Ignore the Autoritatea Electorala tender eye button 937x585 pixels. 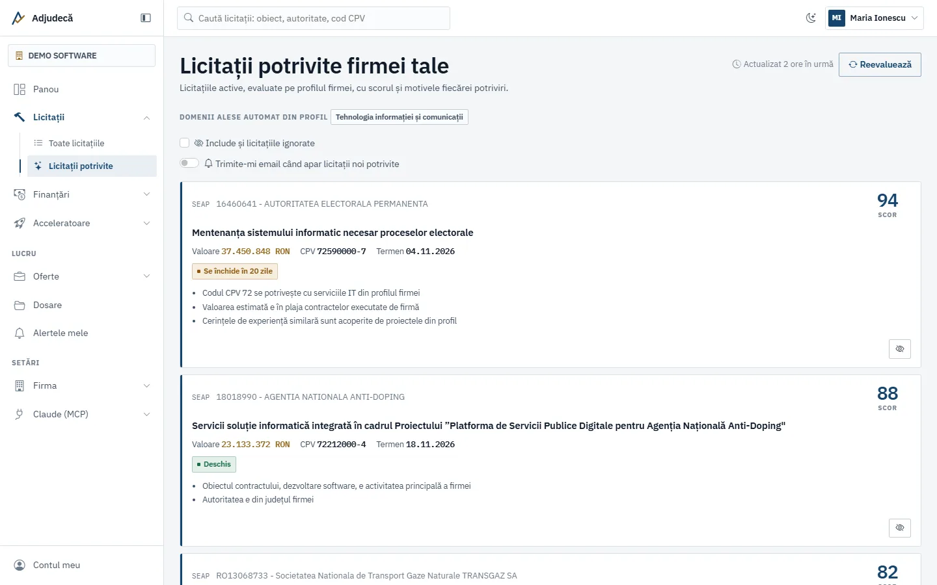pyautogui.click(x=900, y=349)
